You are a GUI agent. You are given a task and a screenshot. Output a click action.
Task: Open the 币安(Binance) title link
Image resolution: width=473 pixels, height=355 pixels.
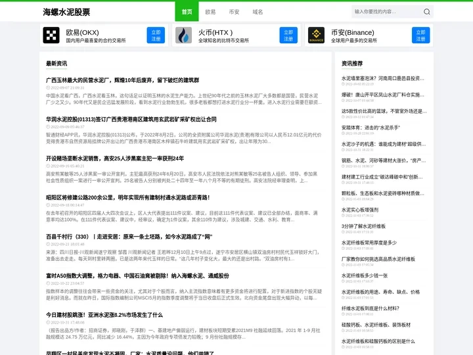(x=352, y=32)
